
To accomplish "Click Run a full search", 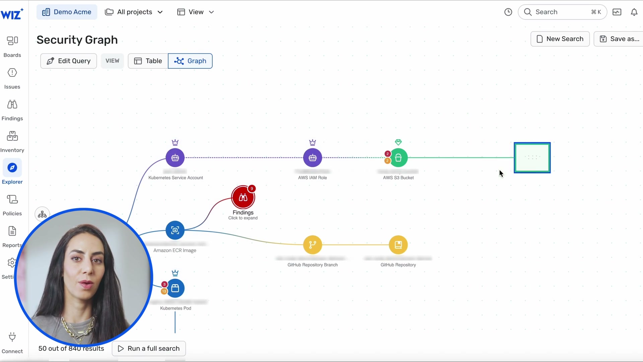I will click(149, 349).
